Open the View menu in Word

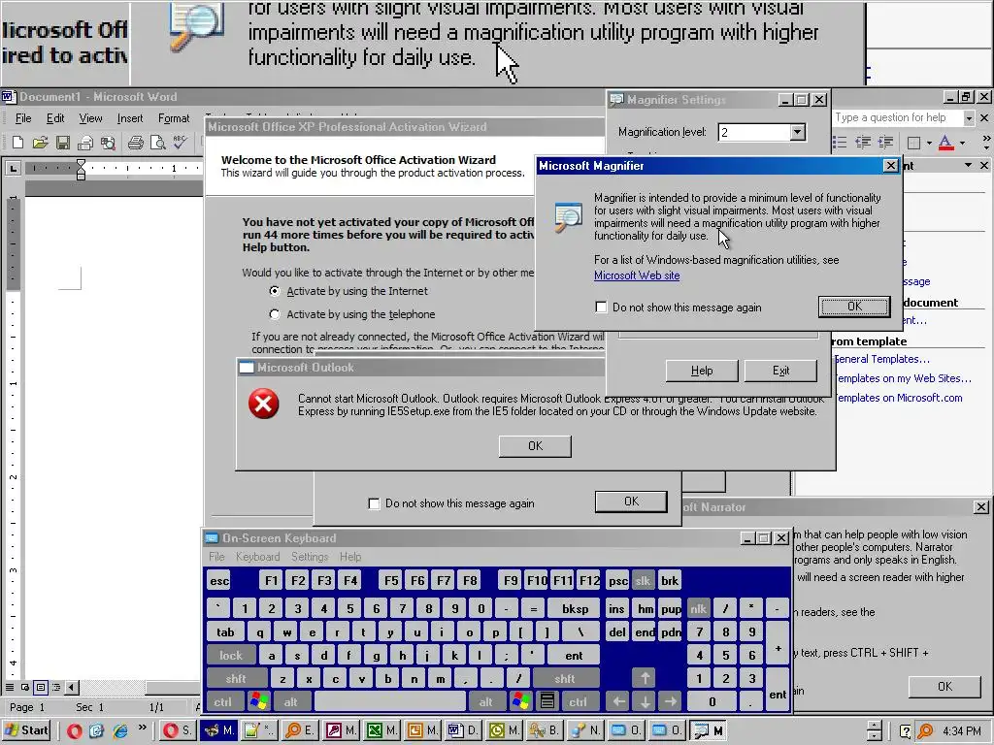(90, 118)
